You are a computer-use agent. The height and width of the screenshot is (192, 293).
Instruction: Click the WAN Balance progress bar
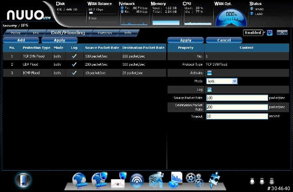(x=103, y=13)
